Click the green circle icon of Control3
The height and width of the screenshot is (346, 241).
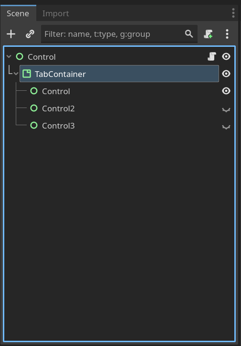[34, 125]
